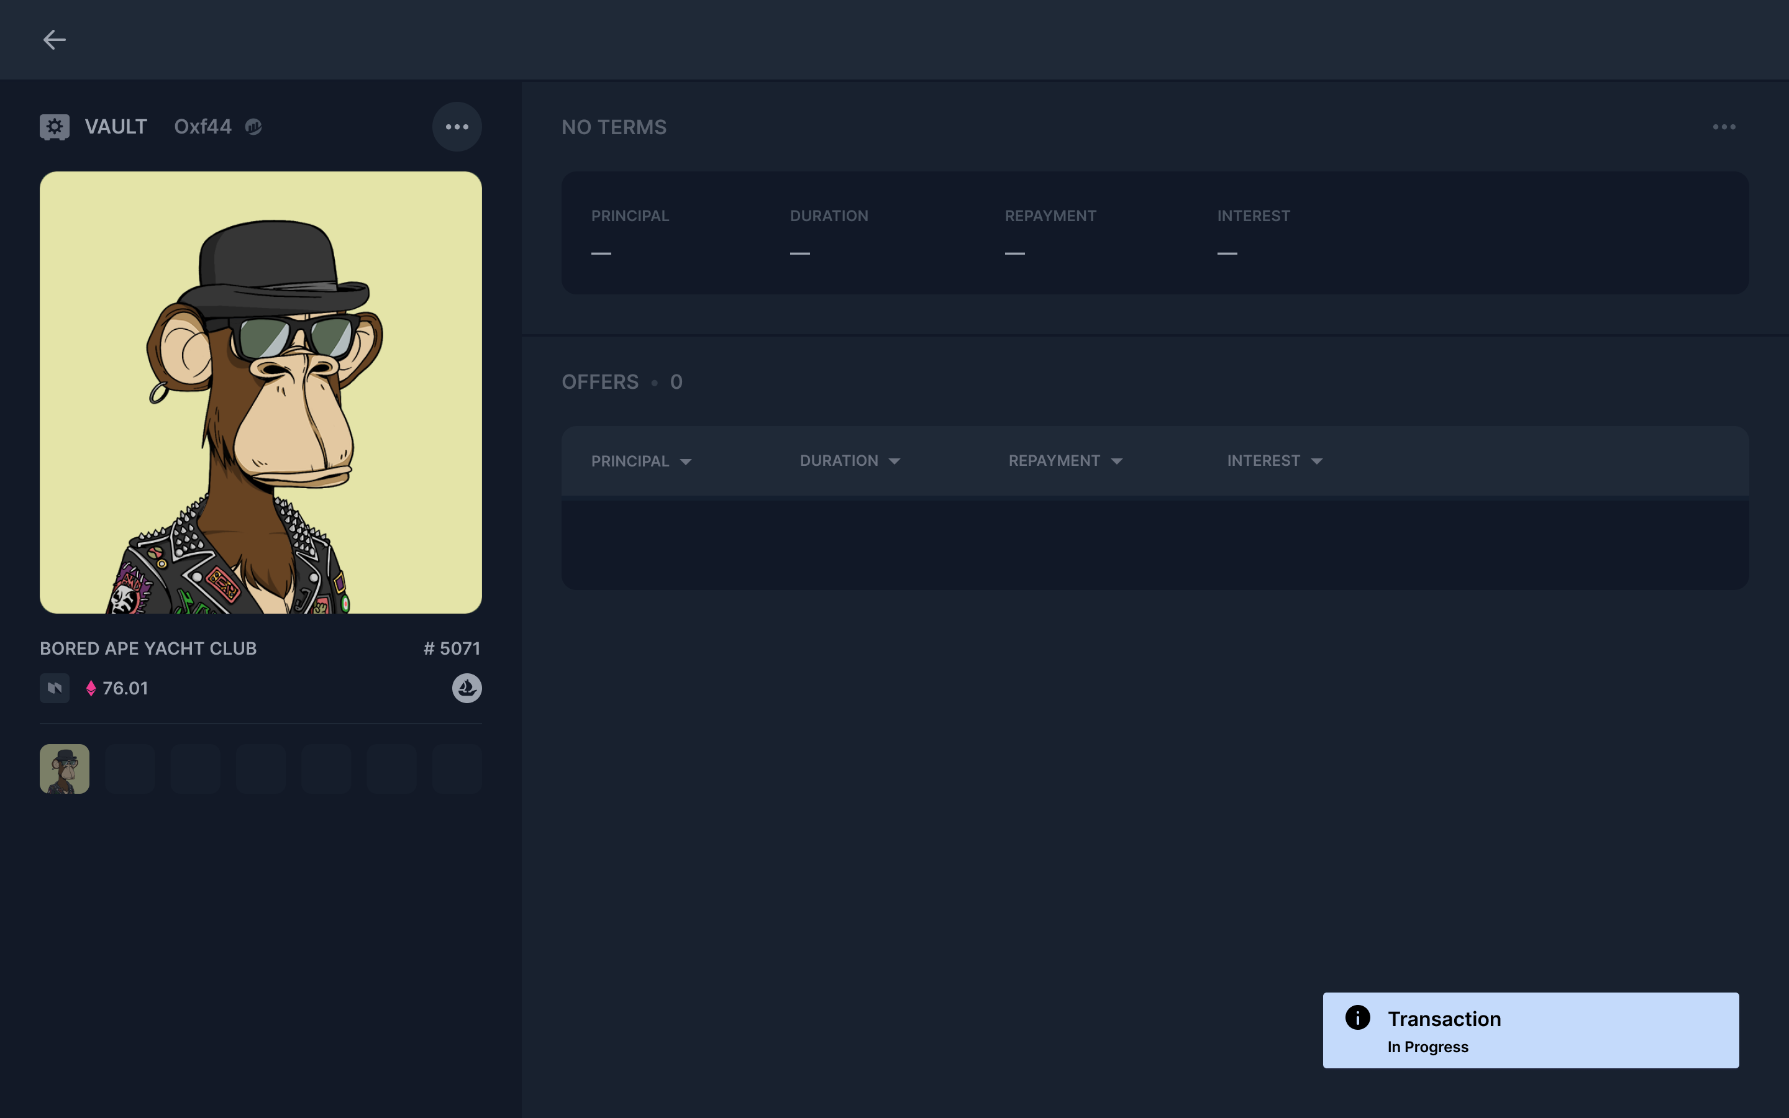This screenshot has height=1118, width=1789.
Task: Click the second empty vault slot
Action: 195,769
